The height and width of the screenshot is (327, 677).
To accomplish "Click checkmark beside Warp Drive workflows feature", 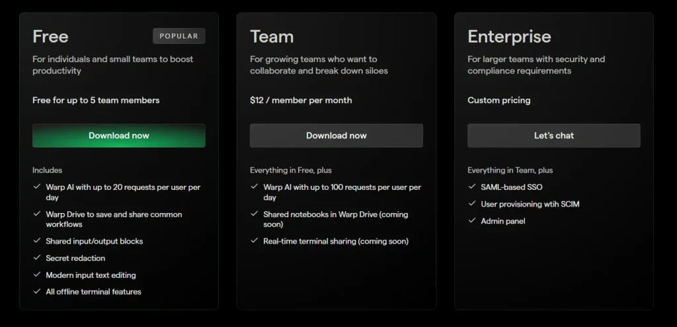I will point(37,214).
